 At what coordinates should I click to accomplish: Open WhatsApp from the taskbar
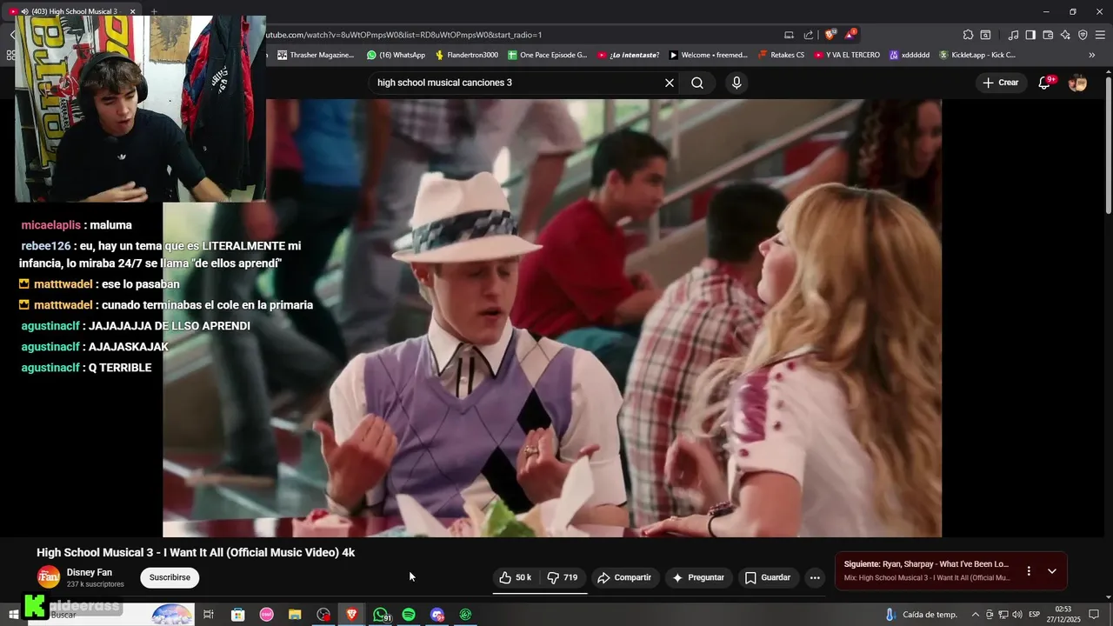(x=381, y=615)
